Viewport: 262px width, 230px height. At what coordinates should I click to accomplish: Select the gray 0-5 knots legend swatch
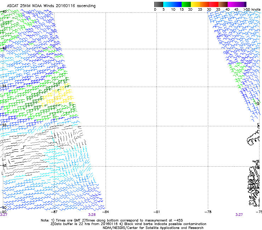click(x=159, y=4)
